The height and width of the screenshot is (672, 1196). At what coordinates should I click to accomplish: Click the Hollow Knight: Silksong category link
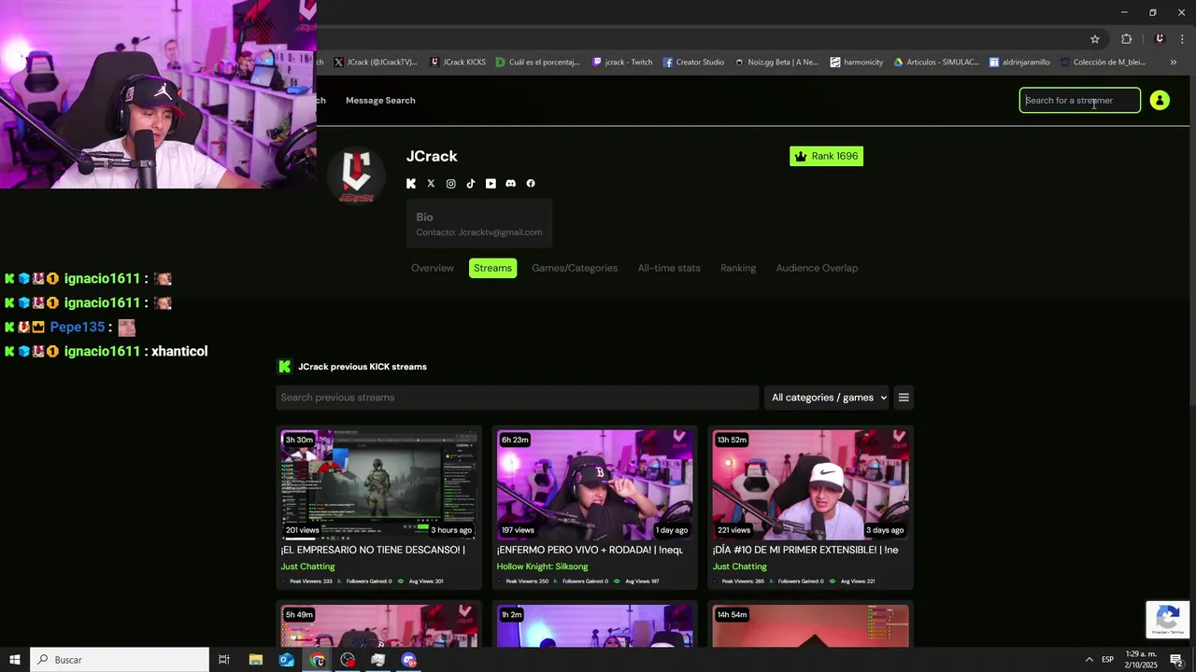click(x=542, y=567)
